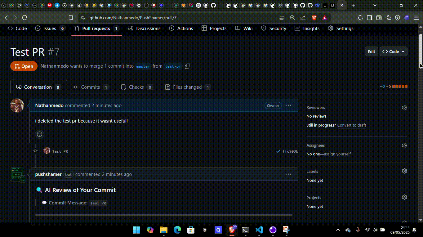
Task: Bookmark this page icon
Action: pos(71,18)
